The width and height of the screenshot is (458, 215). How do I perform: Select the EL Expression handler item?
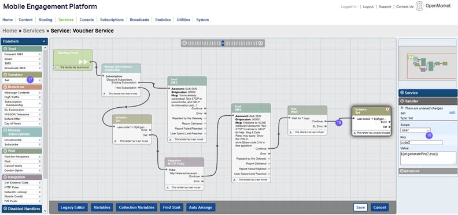(22, 110)
